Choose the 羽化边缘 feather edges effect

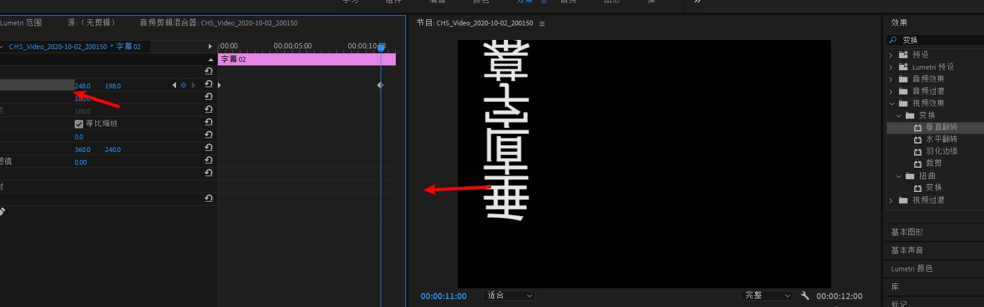point(941,151)
